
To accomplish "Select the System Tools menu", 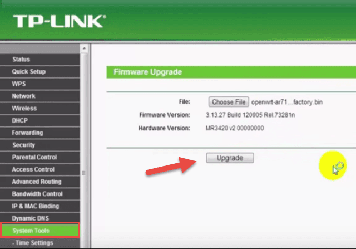I will [x=39, y=231].
